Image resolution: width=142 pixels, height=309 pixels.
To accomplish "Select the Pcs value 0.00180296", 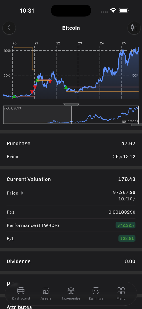I will [x=122, y=212].
